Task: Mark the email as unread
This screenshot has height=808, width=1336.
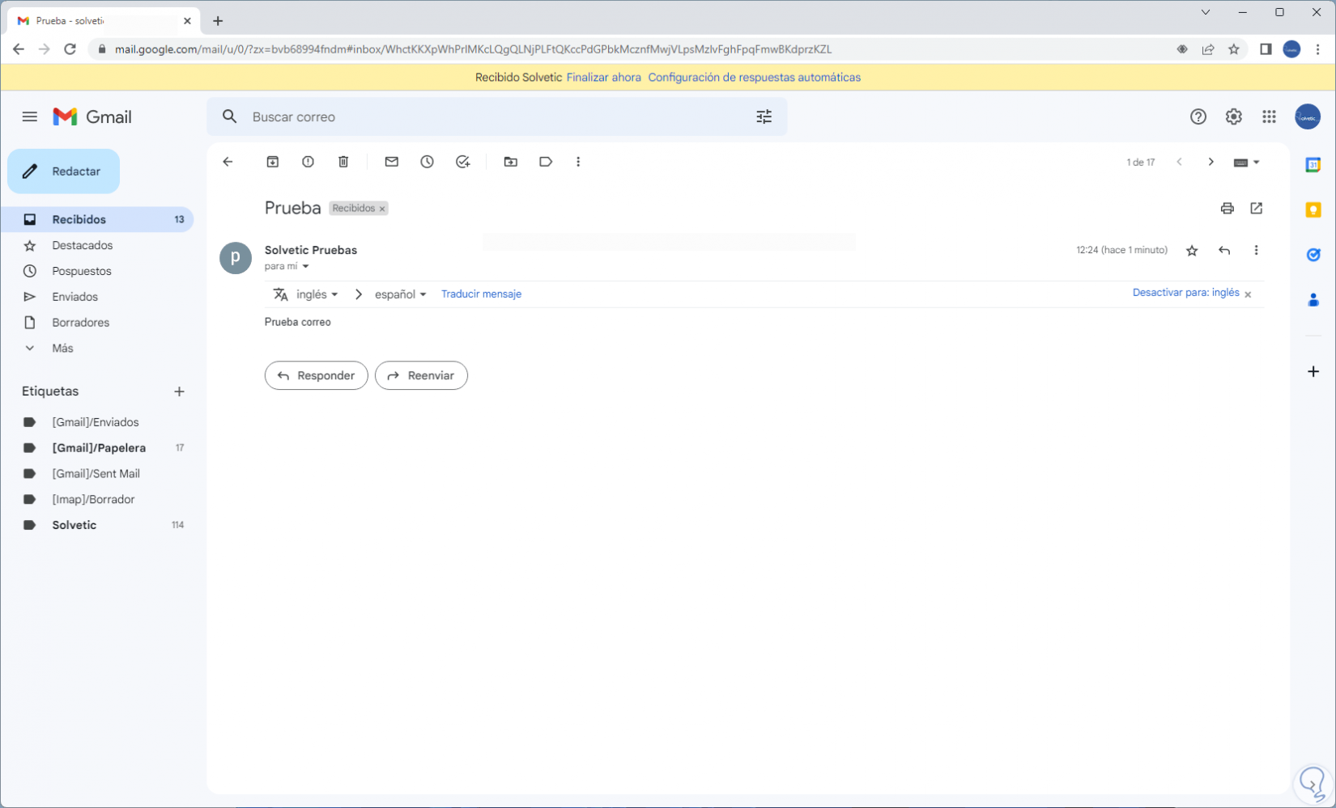Action: pos(392,162)
